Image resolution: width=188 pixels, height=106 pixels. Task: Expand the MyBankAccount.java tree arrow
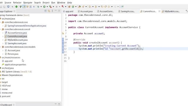pos(3,40)
